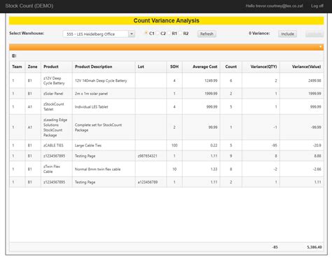Open the Select Warehouse dropdown arrow
332x259 pixels.
tap(132, 34)
